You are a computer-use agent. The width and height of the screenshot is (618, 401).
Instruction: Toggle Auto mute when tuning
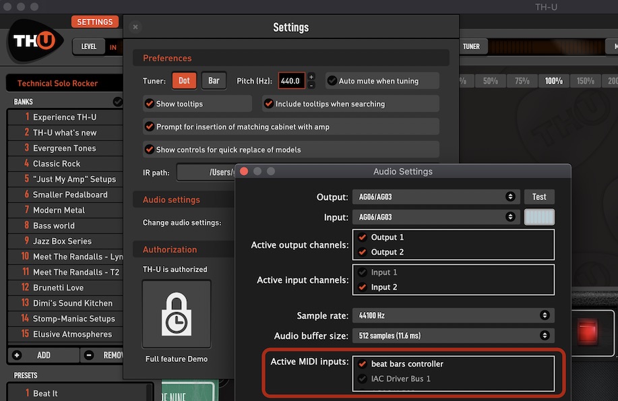point(332,81)
